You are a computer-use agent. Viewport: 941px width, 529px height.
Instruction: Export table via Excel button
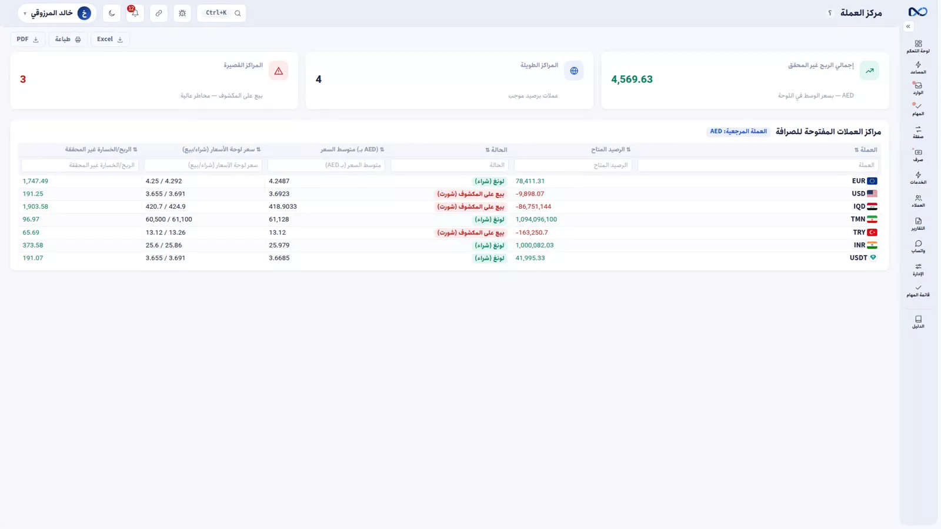pos(110,39)
